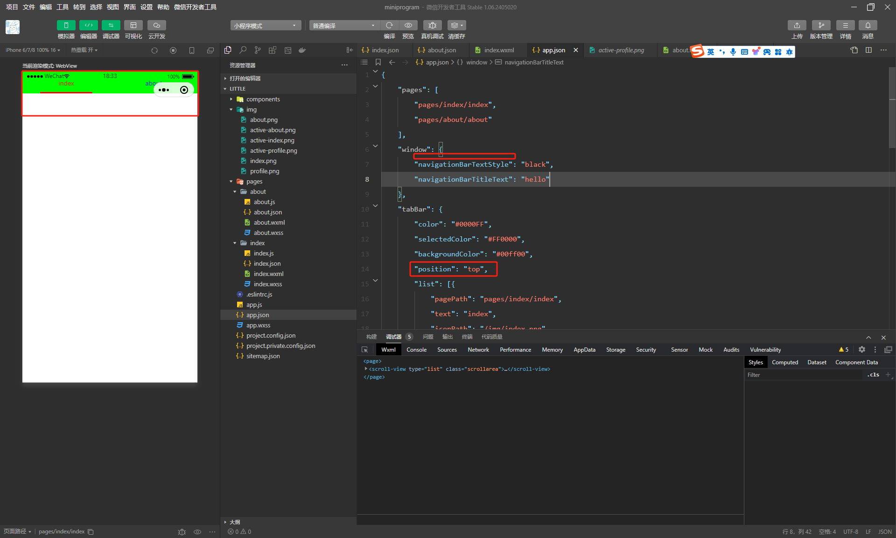This screenshot has width=896, height=538.
Task: Click the upload button
Action: (797, 25)
